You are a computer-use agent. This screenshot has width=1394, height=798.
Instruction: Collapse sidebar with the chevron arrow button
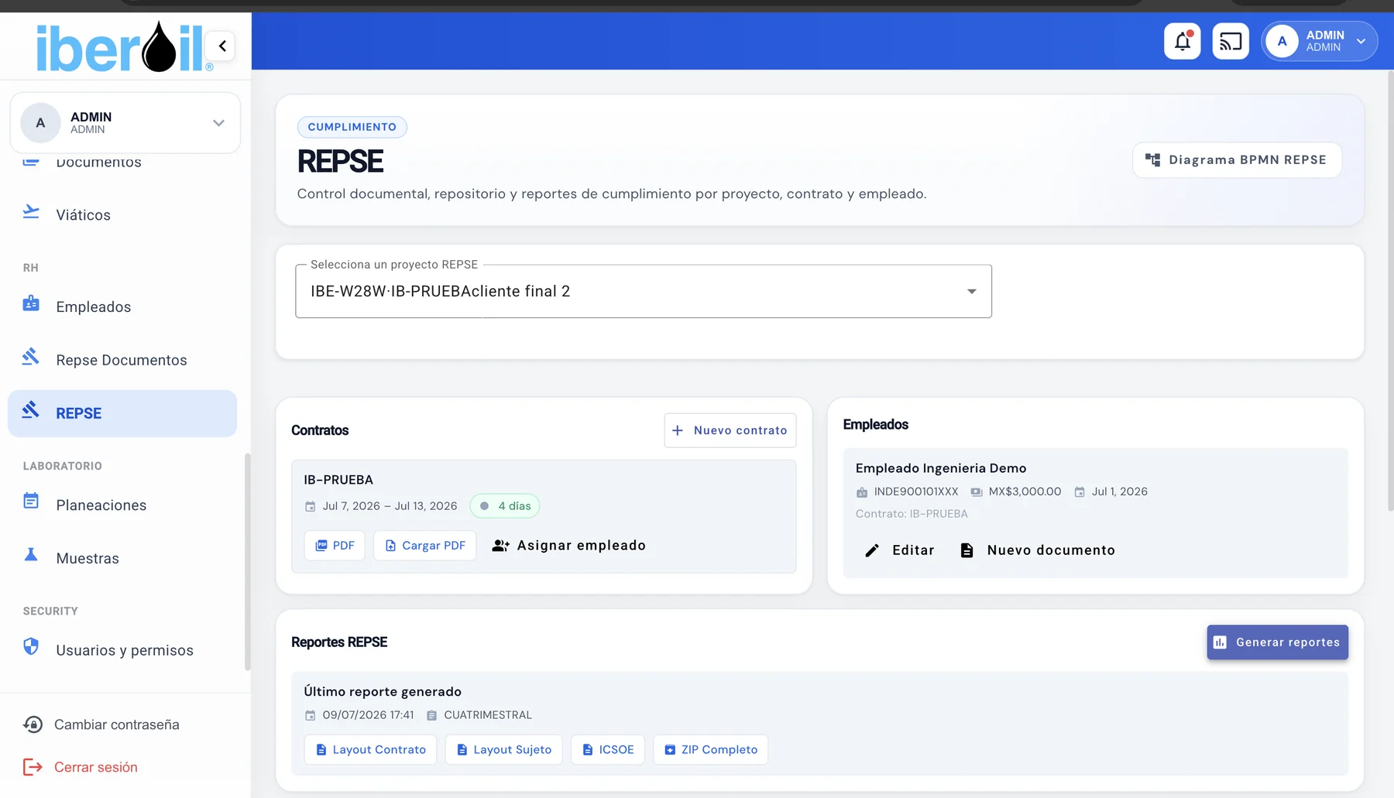222,46
